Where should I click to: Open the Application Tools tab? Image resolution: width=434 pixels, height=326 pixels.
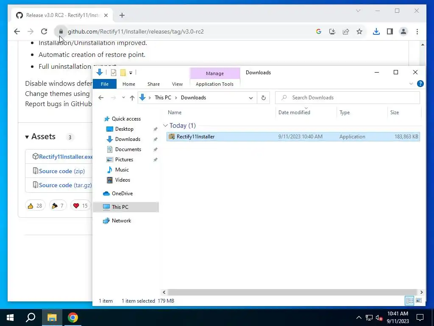point(214,84)
